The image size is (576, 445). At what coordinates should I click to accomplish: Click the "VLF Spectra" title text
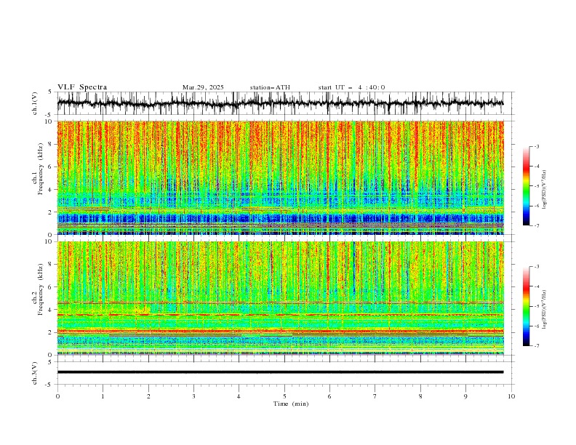coord(82,87)
